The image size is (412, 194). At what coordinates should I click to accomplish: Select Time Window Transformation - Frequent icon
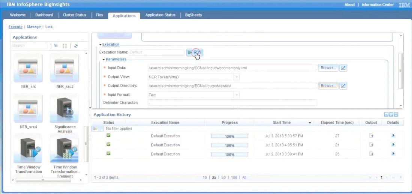[x=64, y=148]
